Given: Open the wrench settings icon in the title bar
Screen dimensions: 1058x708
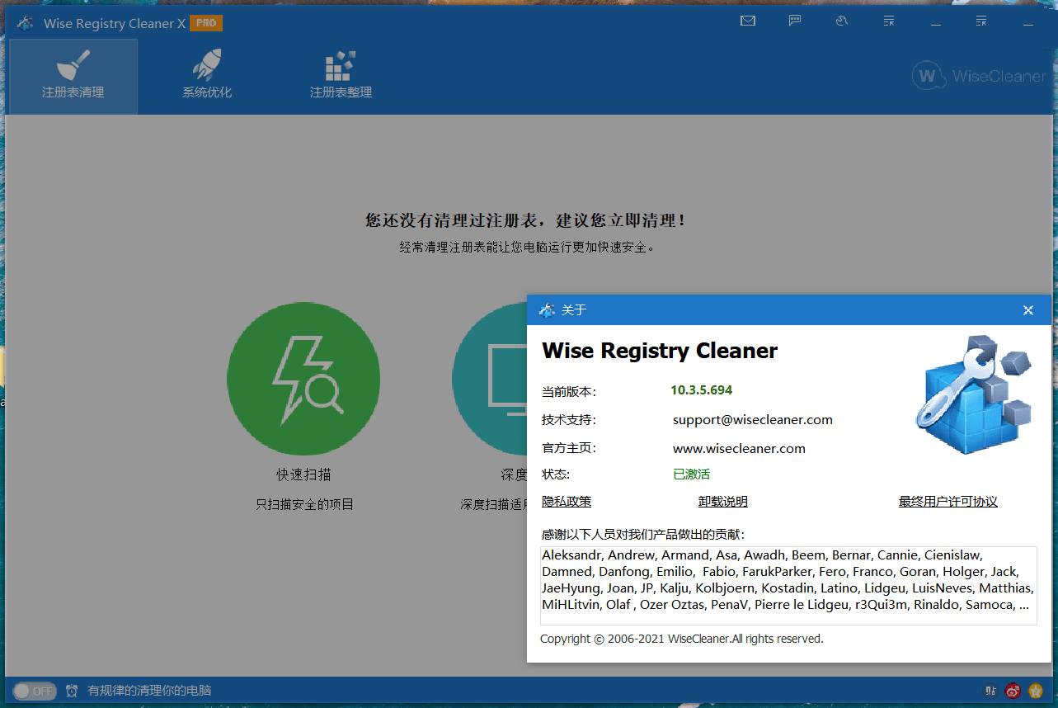Looking at the screenshot, I should (841, 21).
